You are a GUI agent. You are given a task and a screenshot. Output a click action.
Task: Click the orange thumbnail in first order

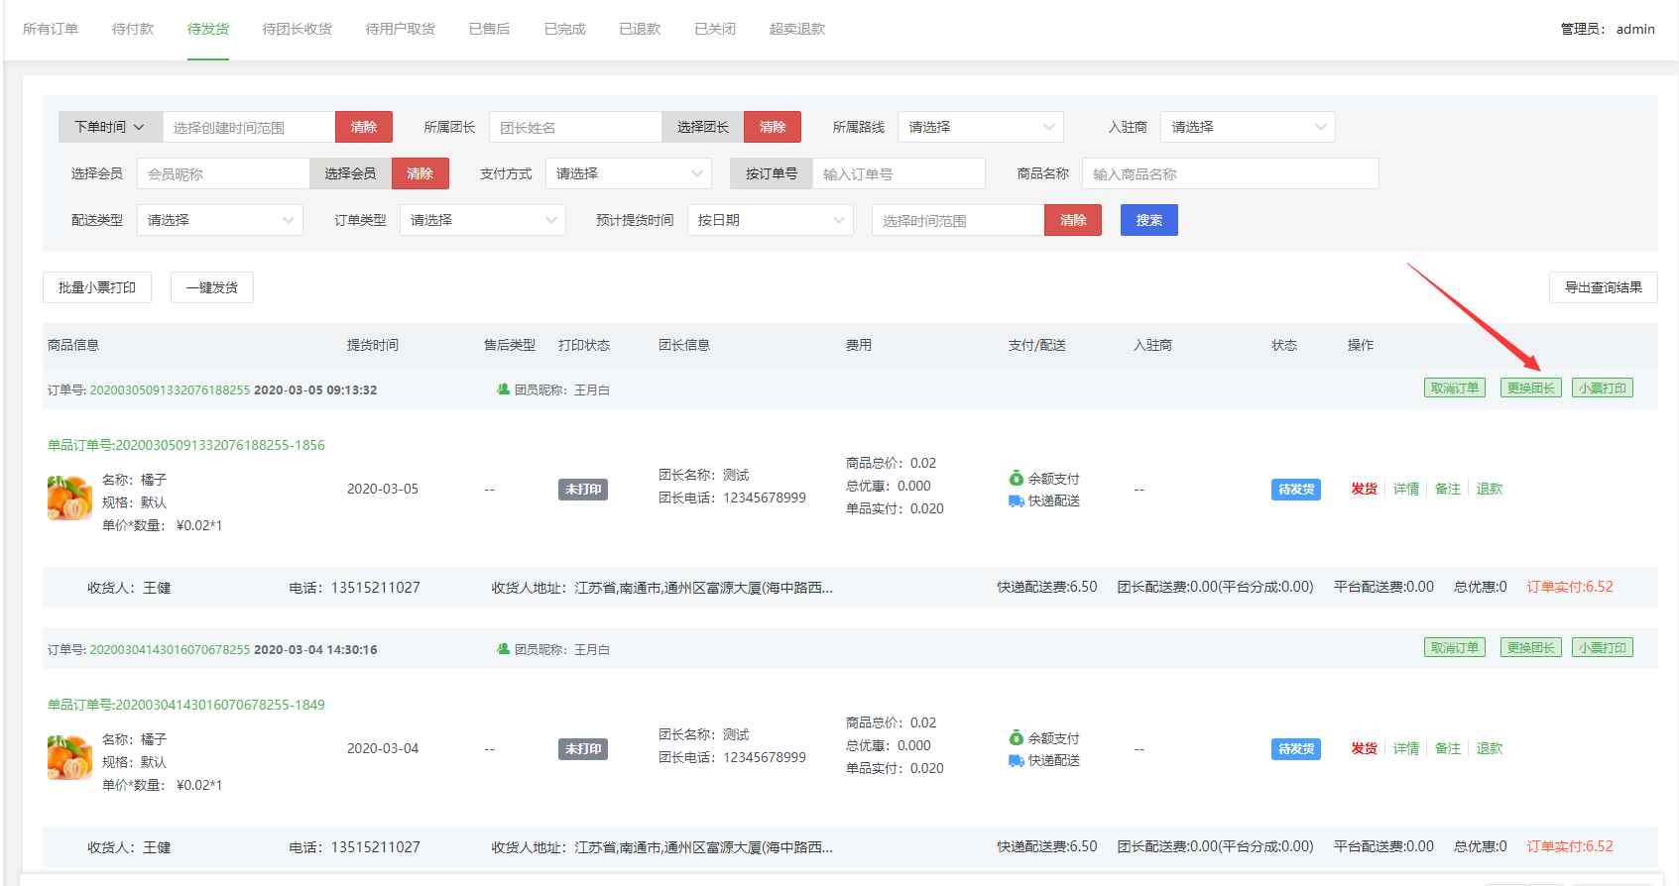pyautogui.click(x=69, y=498)
